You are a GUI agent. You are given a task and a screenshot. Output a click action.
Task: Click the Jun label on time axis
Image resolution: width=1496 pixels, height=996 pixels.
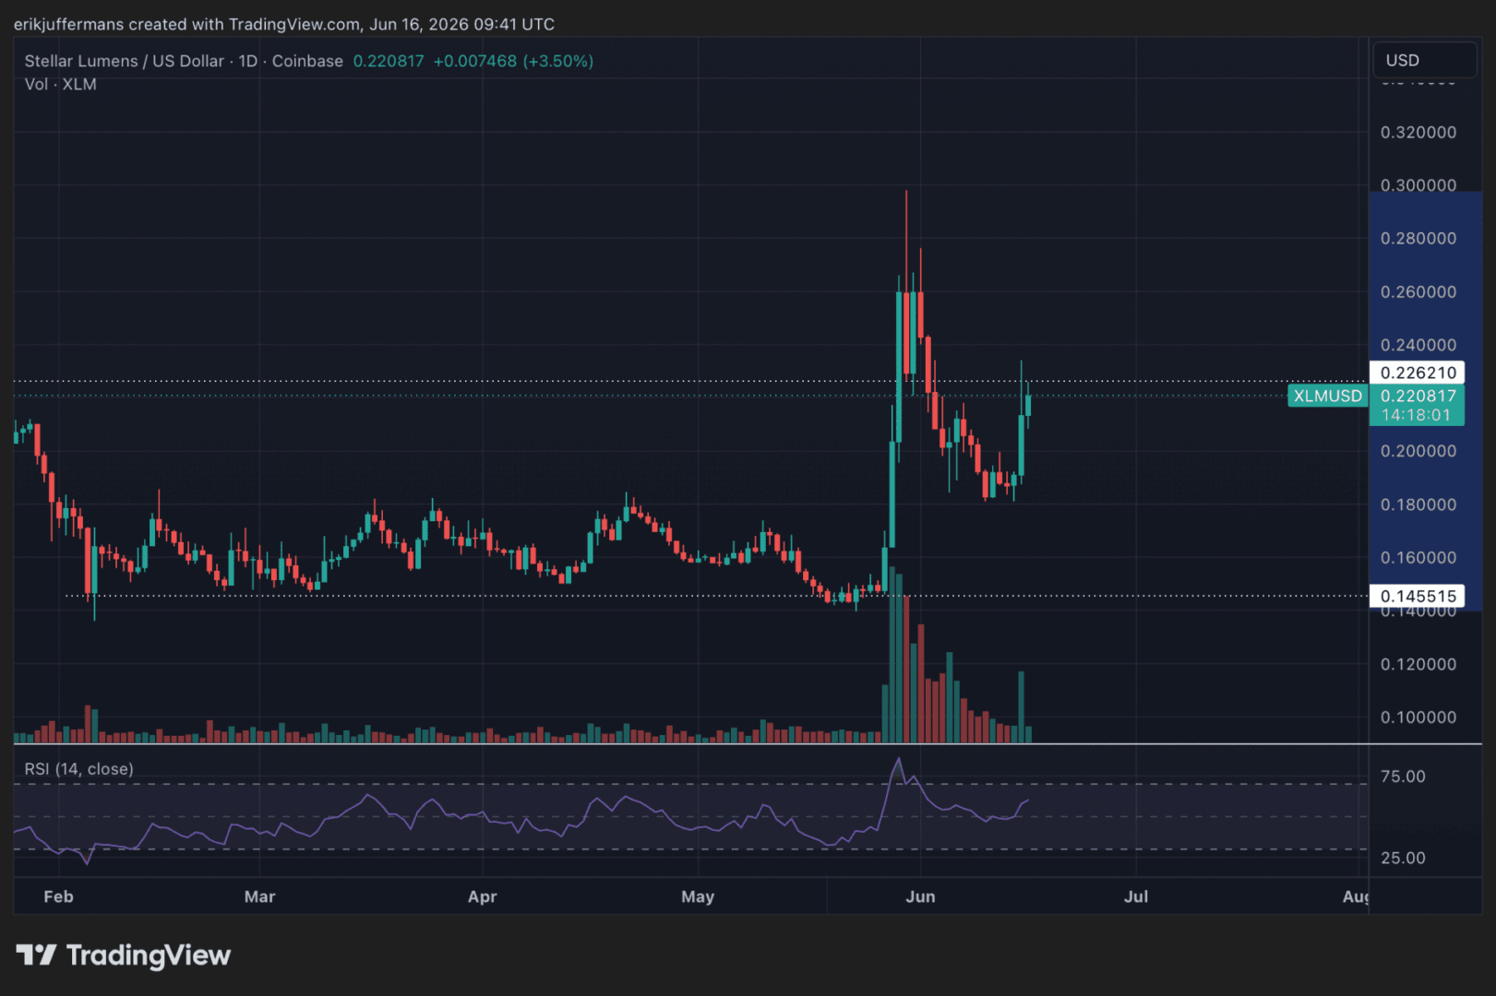[x=920, y=896]
